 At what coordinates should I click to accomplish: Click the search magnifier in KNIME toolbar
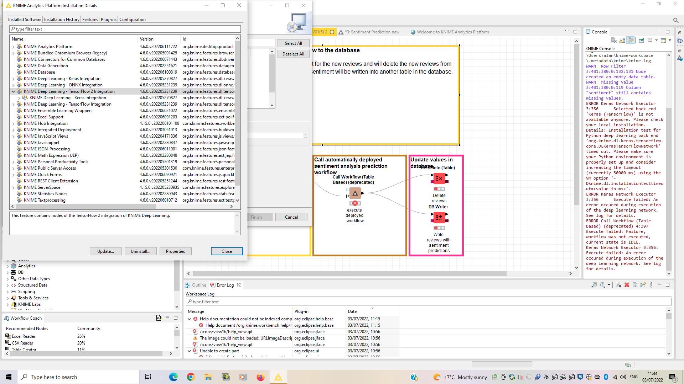pyautogui.click(x=675, y=20)
